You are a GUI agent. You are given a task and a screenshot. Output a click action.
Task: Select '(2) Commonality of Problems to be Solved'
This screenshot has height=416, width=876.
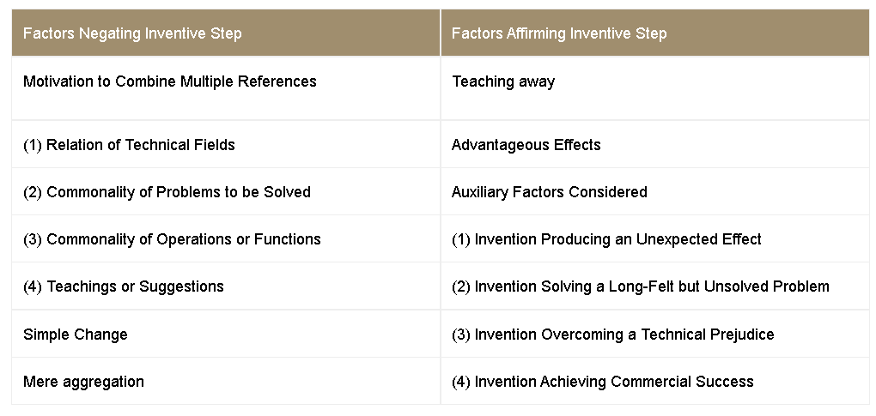(x=167, y=192)
